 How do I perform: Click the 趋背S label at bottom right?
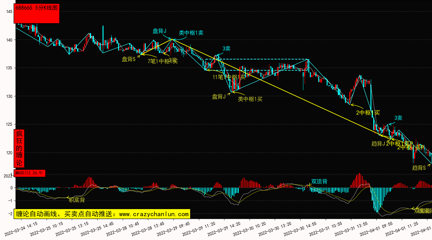(x=419, y=168)
